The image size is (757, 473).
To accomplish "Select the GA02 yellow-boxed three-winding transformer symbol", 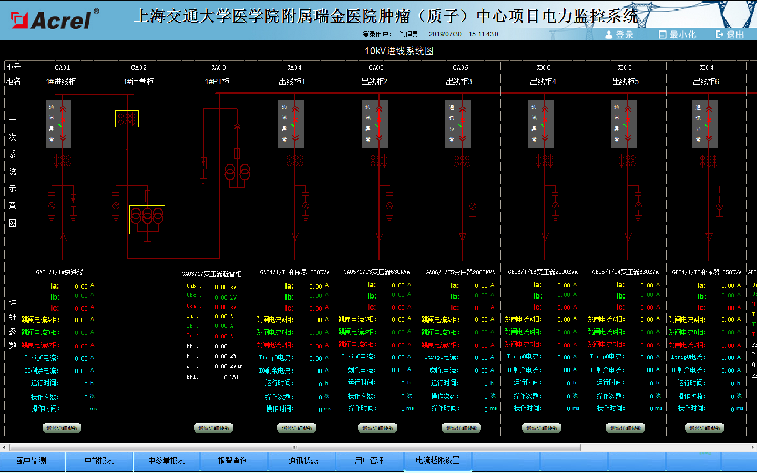I will [x=147, y=219].
